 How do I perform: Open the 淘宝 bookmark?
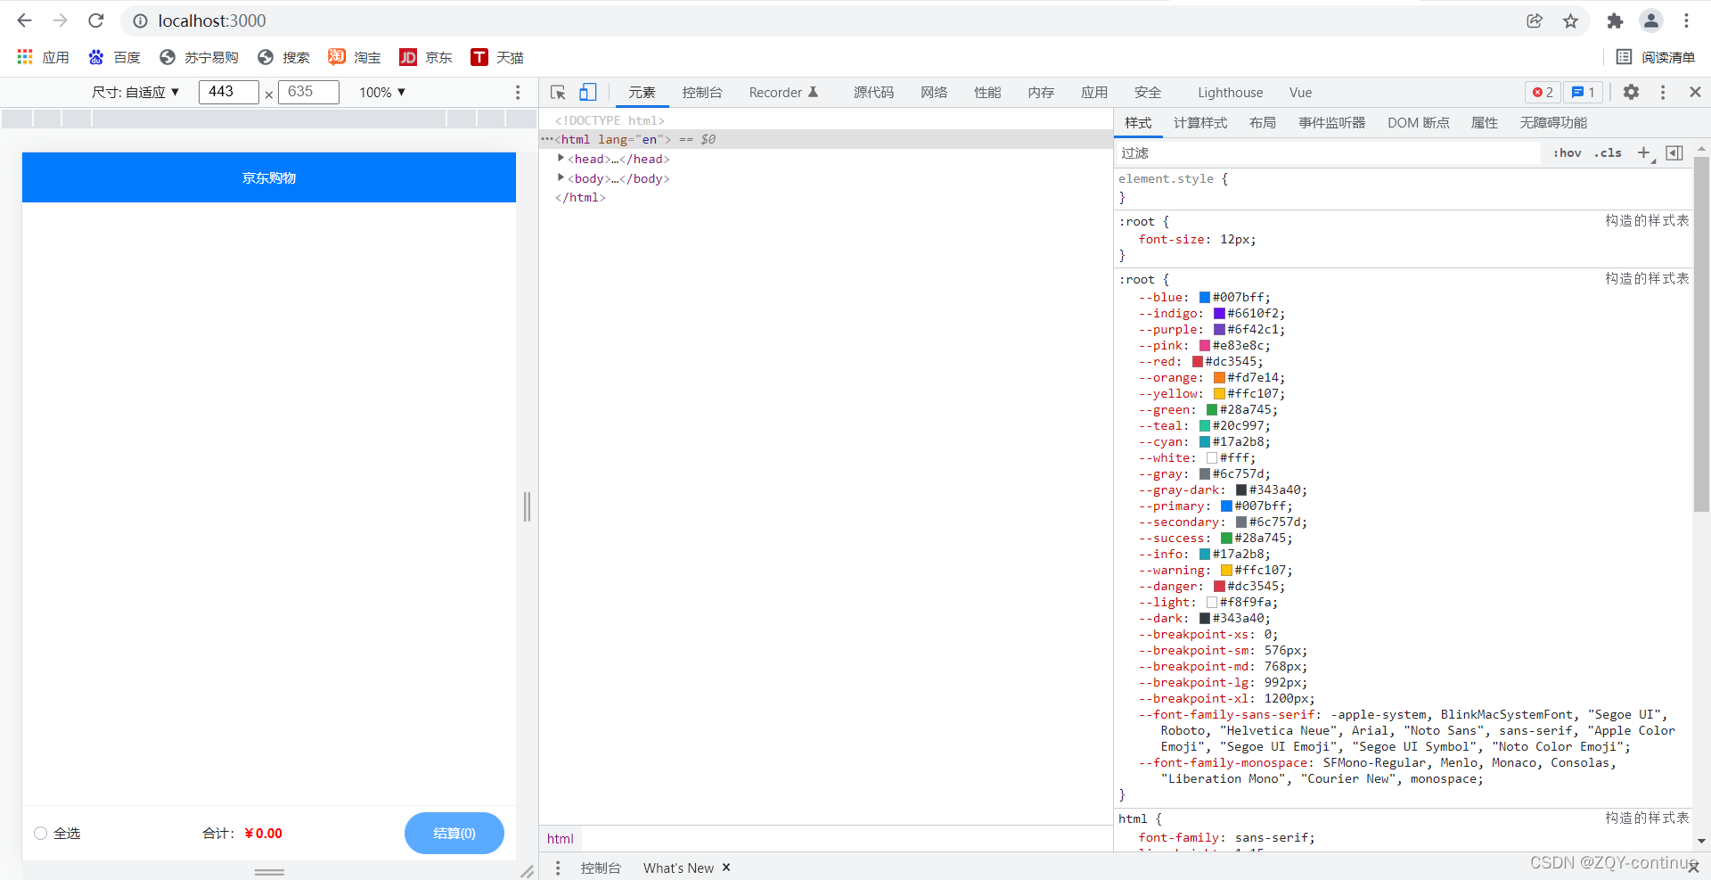(355, 57)
